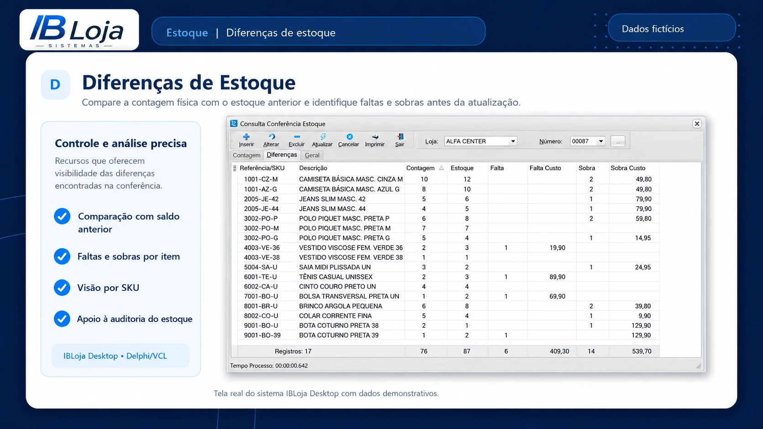Open the Loja dropdown ALFA CENTER
The height and width of the screenshot is (429, 763).
pos(513,141)
